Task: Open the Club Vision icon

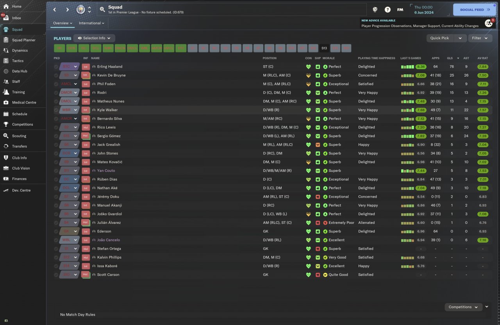Action: pyautogui.click(x=6, y=168)
